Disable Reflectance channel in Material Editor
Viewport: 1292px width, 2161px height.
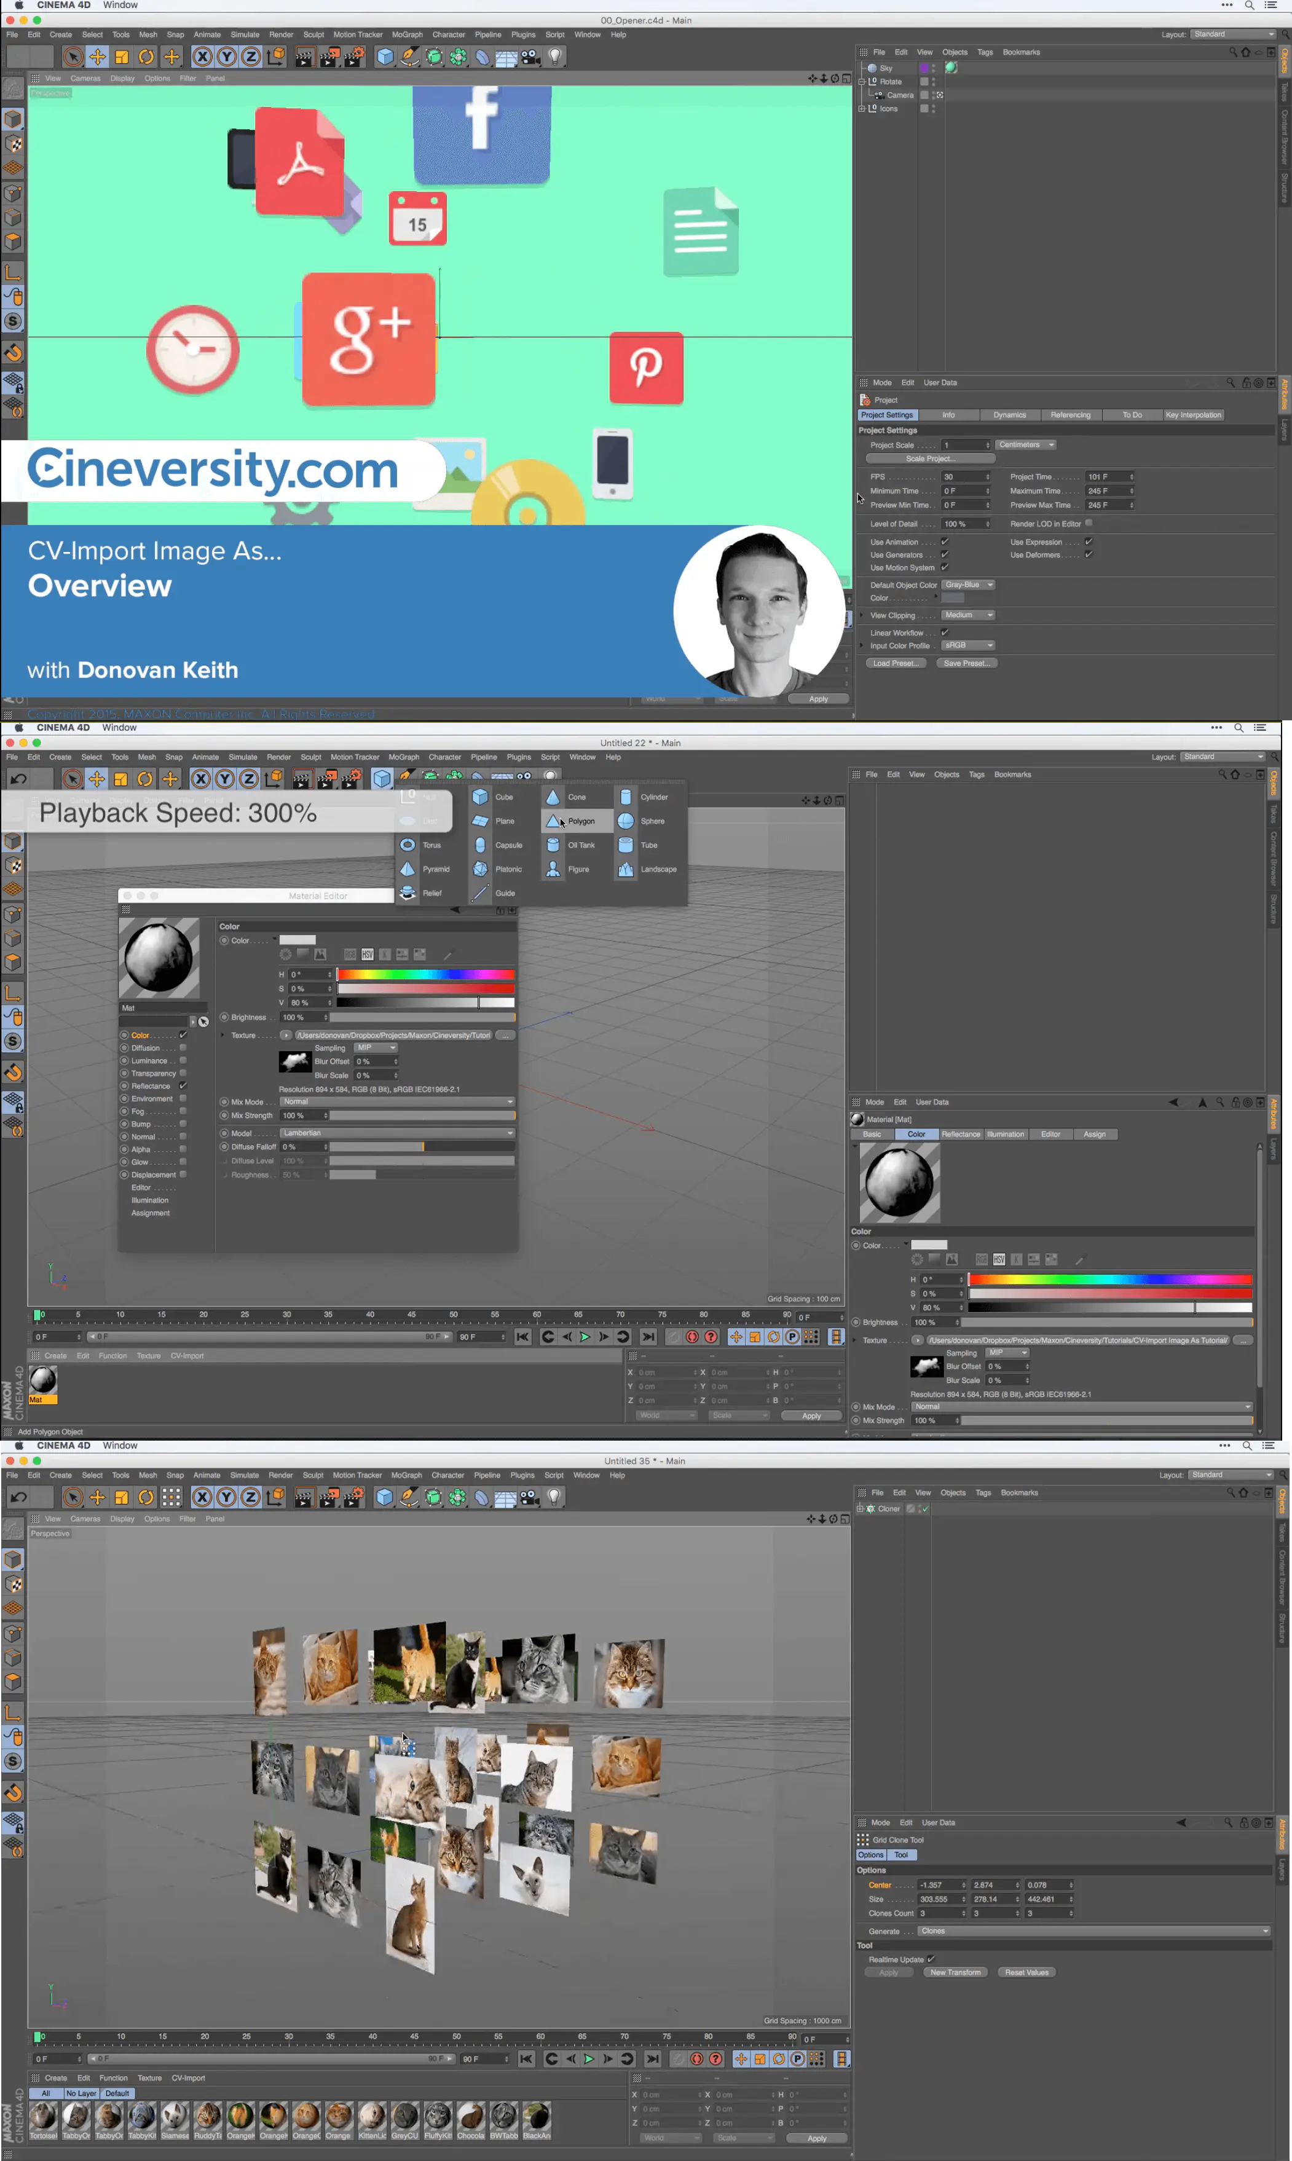click(183, 1085)
